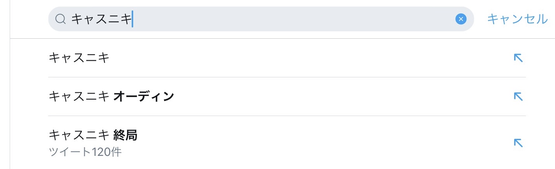
Task: Select the first キャスニキ suggestion
Action: [79, 58]
